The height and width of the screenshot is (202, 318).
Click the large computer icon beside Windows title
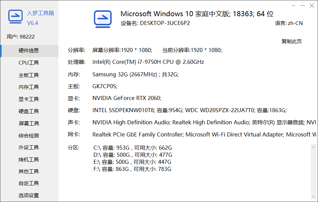(x=103, y=19)
